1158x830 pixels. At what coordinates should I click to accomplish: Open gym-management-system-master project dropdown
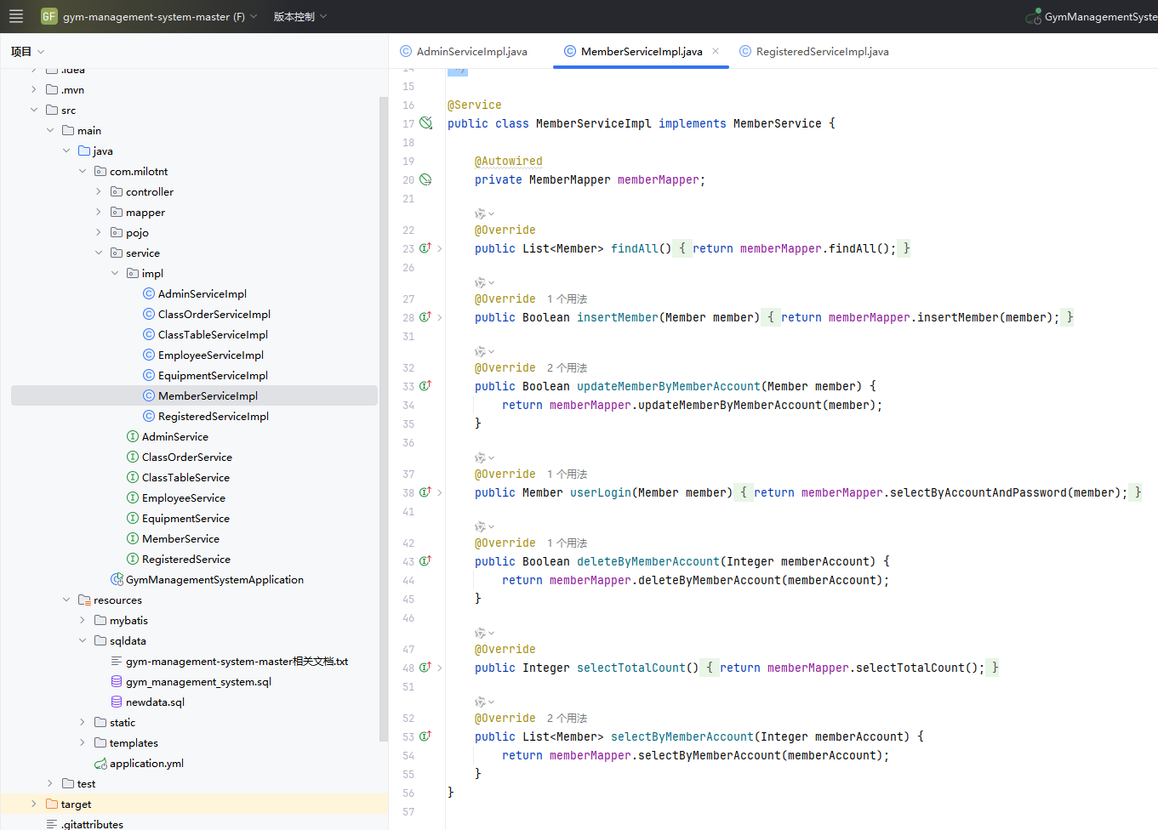(x=159, y=16)
